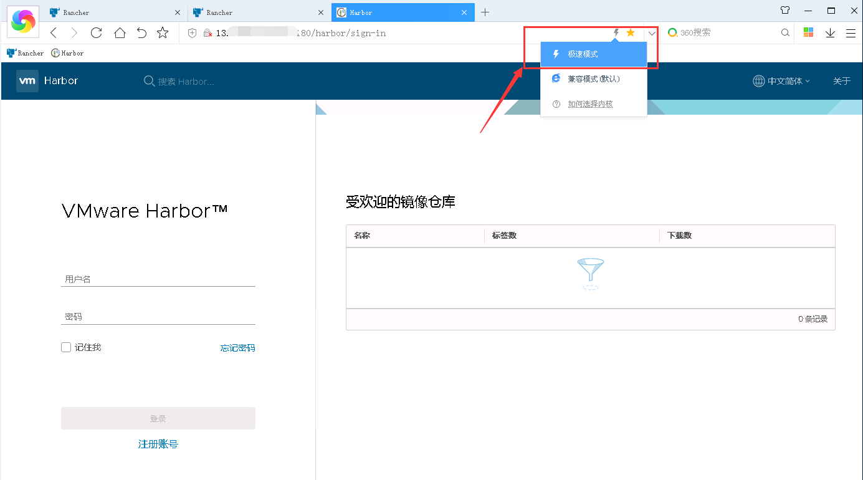Viewport: 863px width, 480px height.
Task: Click the 受欢迎的镜像仓库 heading
Action: tap(401, 202)
